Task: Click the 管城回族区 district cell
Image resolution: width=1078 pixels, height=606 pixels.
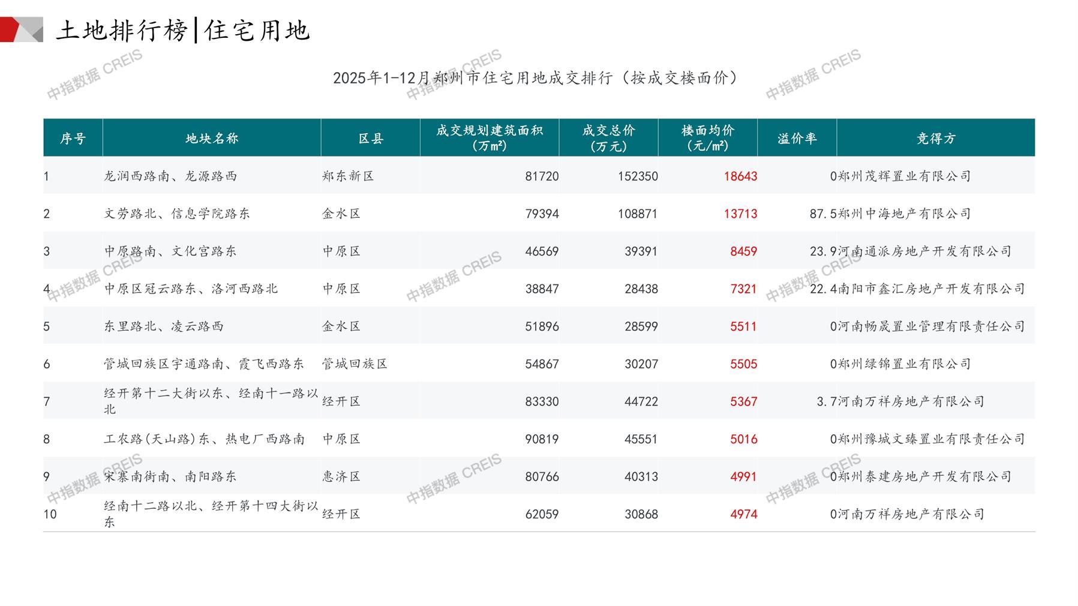Action: tap(355, 364)
